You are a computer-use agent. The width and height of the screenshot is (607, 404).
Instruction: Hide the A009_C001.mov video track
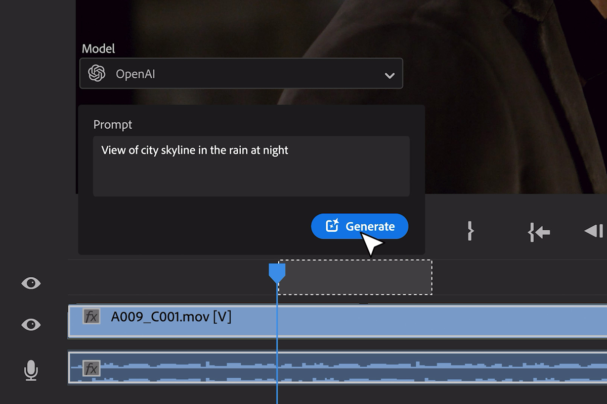[31, 324]
